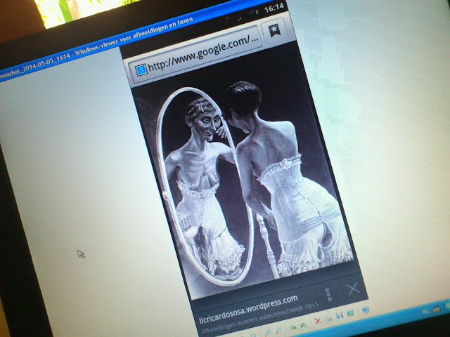Delete the image with the red X icon

(x=318, y=321)
